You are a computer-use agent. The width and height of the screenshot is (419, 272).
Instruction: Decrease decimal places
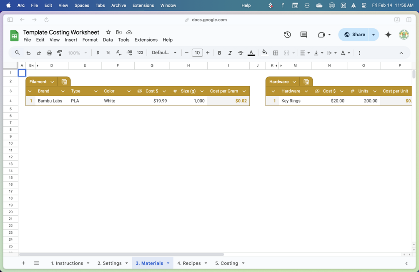tap(119, 53)
